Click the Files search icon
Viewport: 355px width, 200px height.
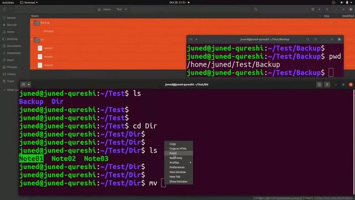click(x=256, y=9)
